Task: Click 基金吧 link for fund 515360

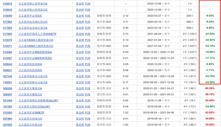Action: [80, 113]
